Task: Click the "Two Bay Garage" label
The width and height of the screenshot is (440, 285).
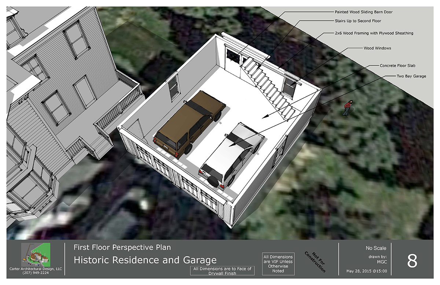Action: click(411, 76)
